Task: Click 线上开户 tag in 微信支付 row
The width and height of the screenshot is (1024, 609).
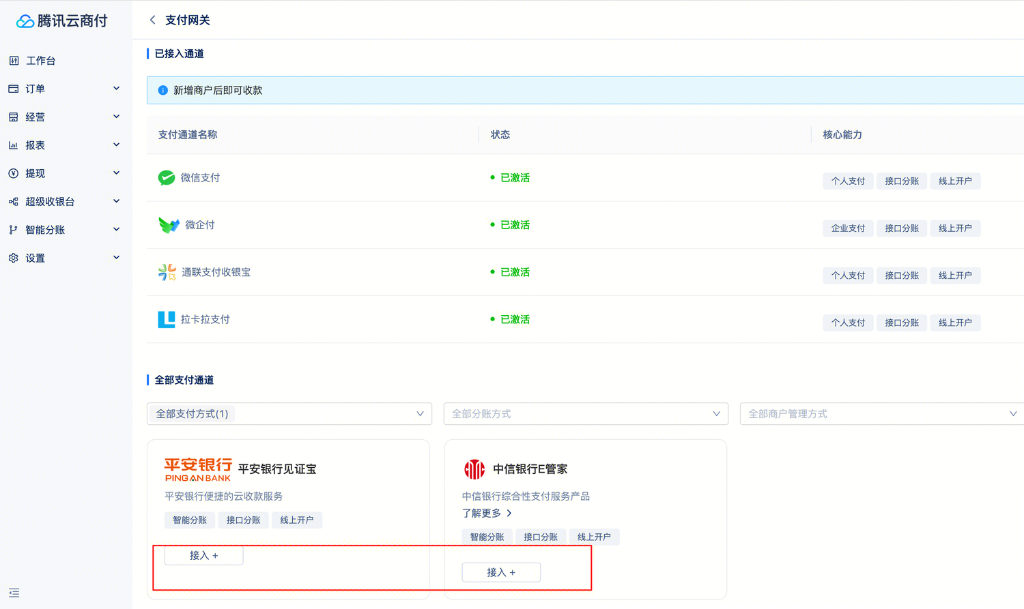Action: coord(954,181)
